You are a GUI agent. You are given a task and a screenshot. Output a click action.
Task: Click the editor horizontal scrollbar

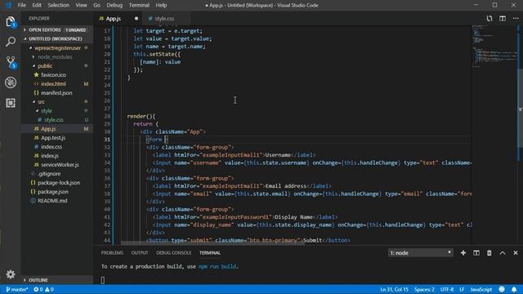212,243
